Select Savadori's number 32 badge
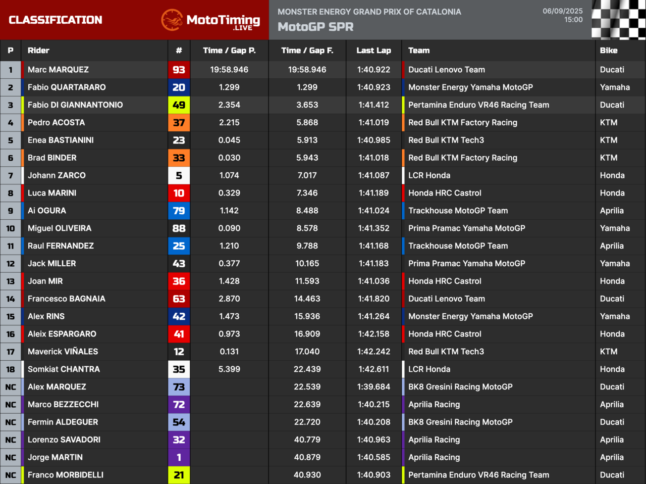The width and height of the screenshot is (646, 484). coord(179,440)
